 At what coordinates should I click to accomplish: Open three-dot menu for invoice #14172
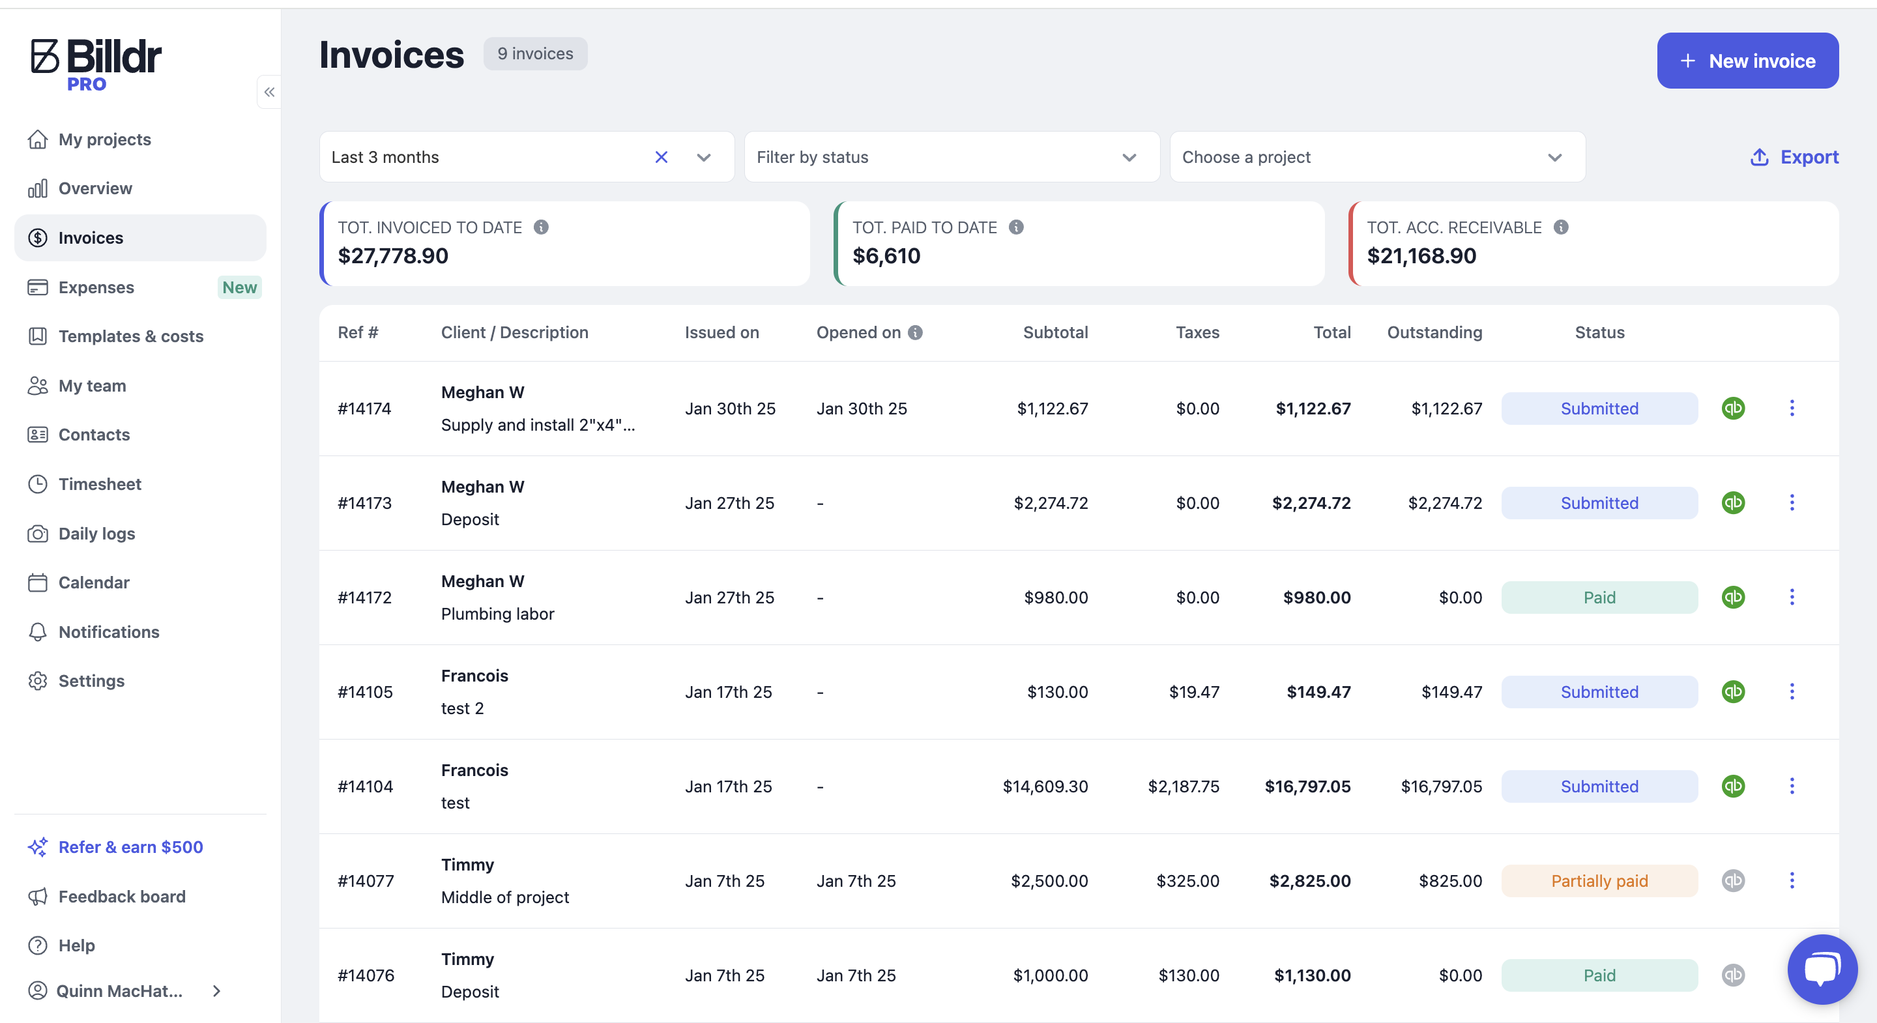click(1792, 597)
